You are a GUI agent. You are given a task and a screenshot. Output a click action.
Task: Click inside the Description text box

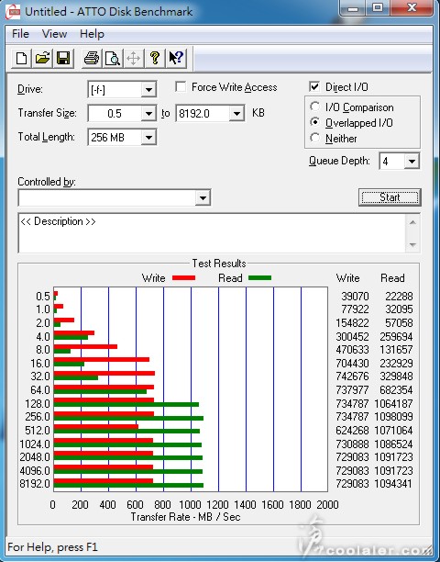pyautogui.click(x=213, y=233)
